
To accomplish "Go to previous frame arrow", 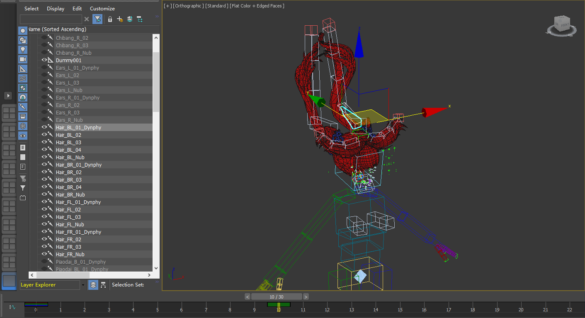I will point(248,296).
